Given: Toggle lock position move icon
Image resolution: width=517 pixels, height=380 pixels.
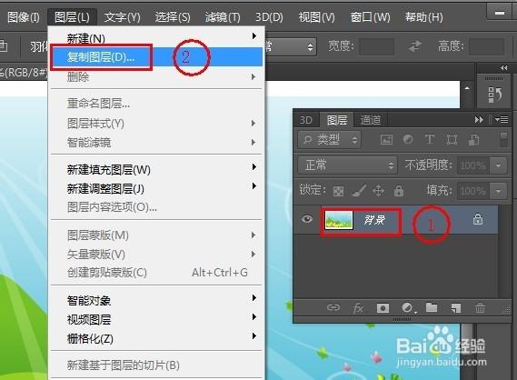Looking at the screenshot, I should pyautogui.click(x=378, y=191).
